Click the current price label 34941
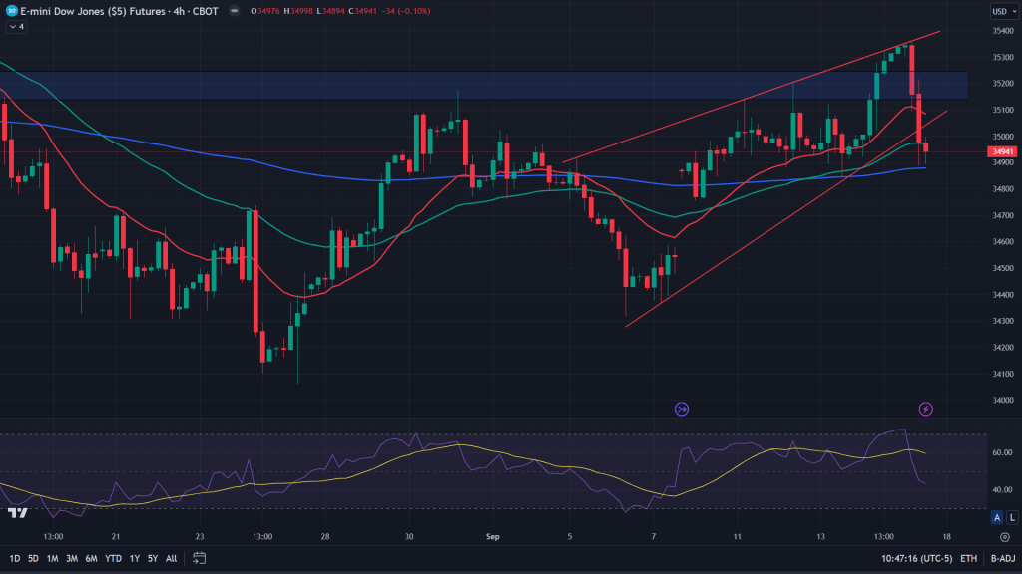1022x574 pixels. (1001, 151)
